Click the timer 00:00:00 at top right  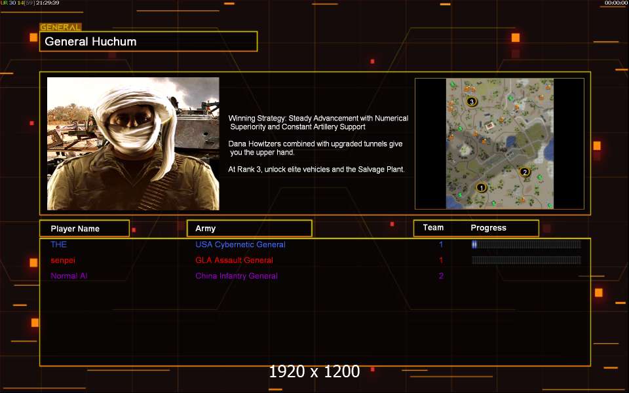[x=616, y=3]
